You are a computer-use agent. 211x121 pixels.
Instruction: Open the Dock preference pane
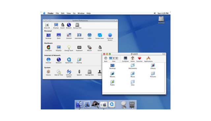(59, 36)
